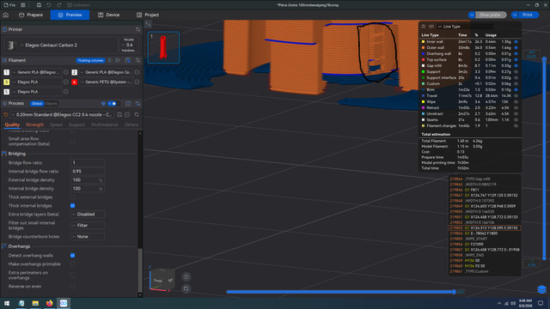Show Travel moves via visibility eye

point(516,95)
